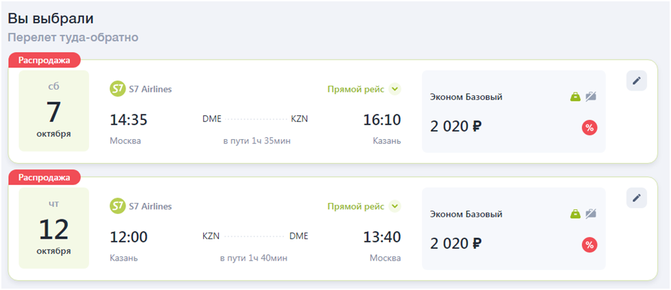Screen dimensions: 671x290
Task: Open 'Эконом Базовый' fare for second flight
Action: 466,214
